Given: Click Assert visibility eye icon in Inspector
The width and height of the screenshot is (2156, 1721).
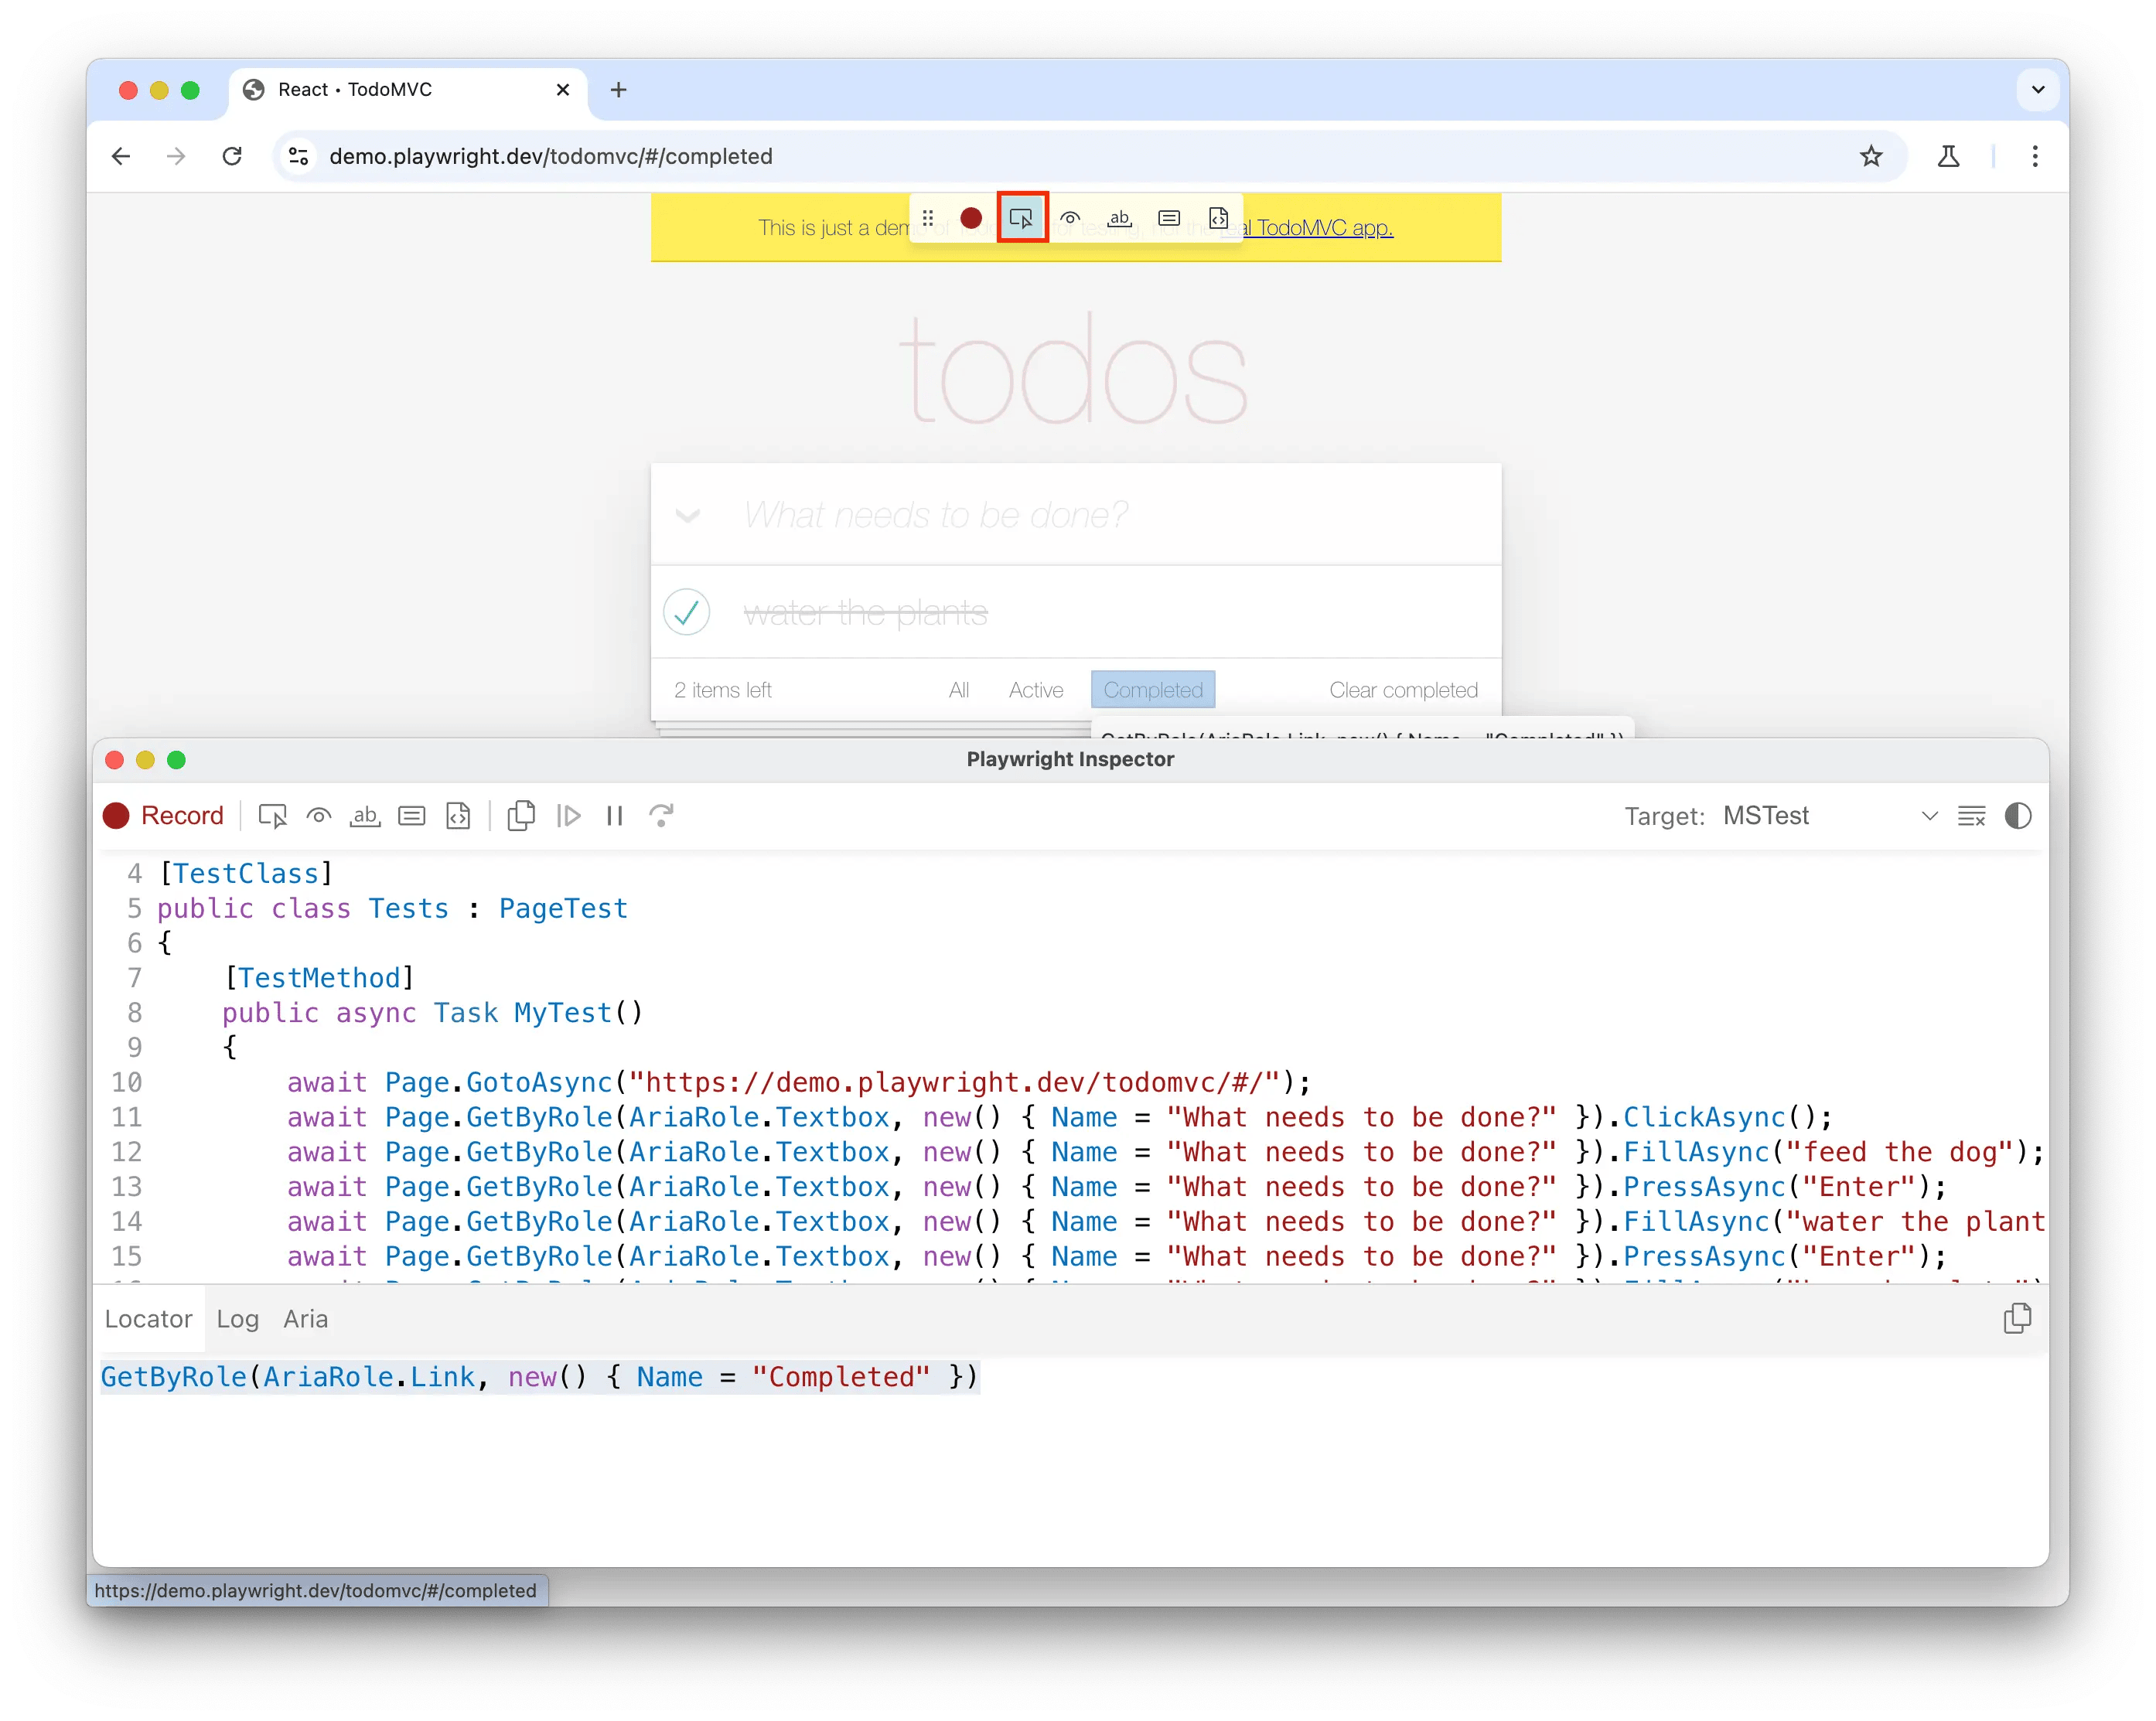Looking at the screenshot, I should (319, 816).
